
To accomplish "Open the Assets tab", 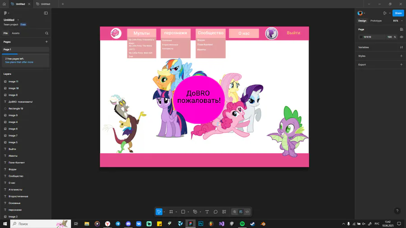I will coord(15,33).
